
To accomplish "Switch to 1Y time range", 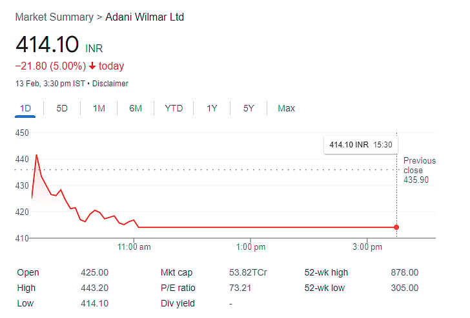I will 212,108.
